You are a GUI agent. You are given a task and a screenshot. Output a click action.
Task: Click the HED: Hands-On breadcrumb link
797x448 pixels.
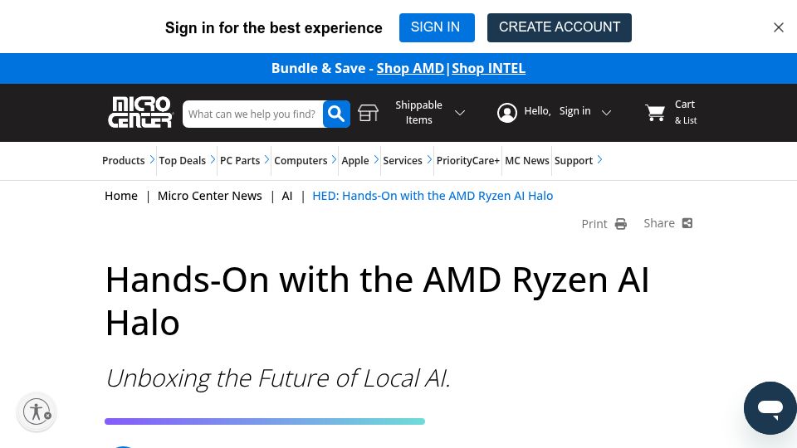[433, 196]
